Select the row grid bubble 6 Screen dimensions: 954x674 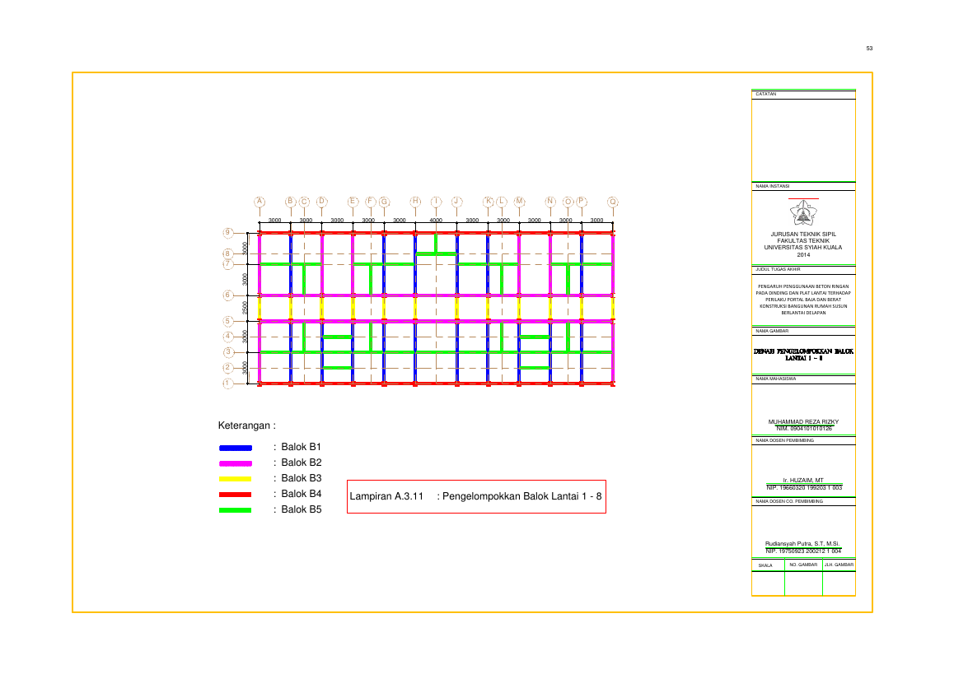click(228, 295)
